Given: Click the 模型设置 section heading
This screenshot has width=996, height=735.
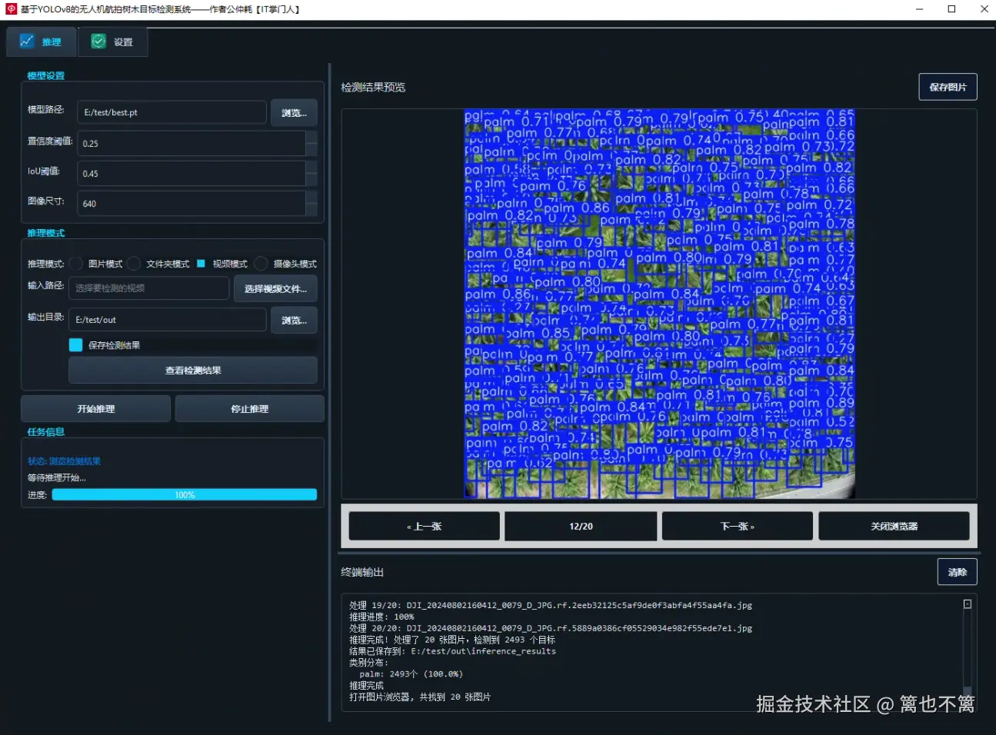Looking at the screenshot, I should click(45, 76).
